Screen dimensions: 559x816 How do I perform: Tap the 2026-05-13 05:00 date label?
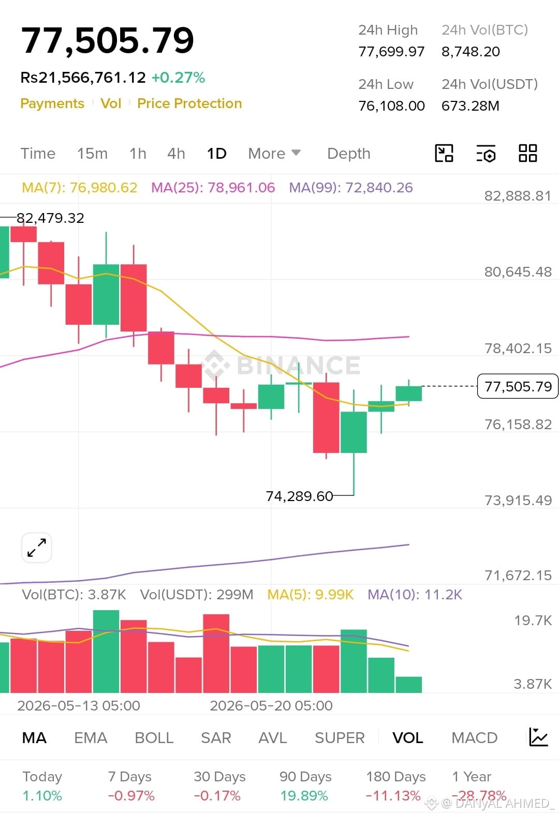[79, 705]
